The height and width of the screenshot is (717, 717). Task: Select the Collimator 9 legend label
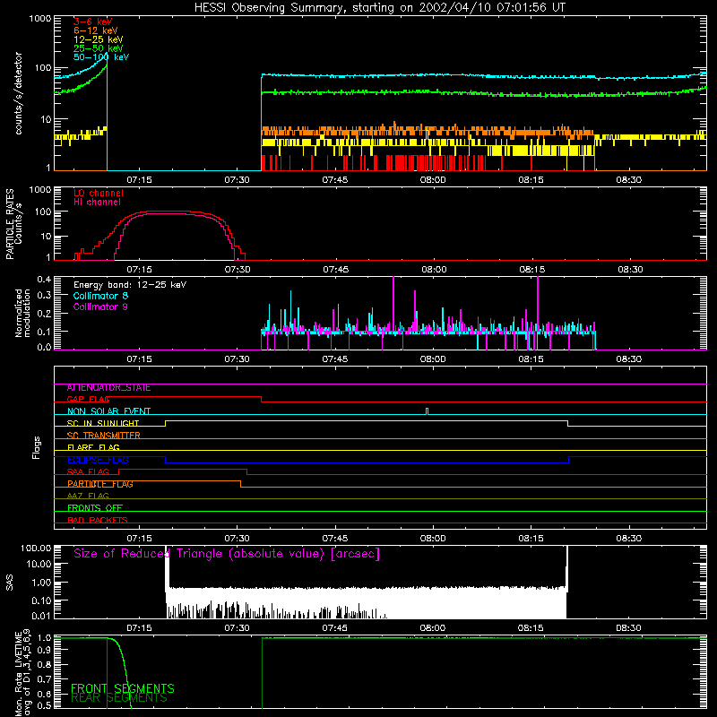[x=100, y=307]
